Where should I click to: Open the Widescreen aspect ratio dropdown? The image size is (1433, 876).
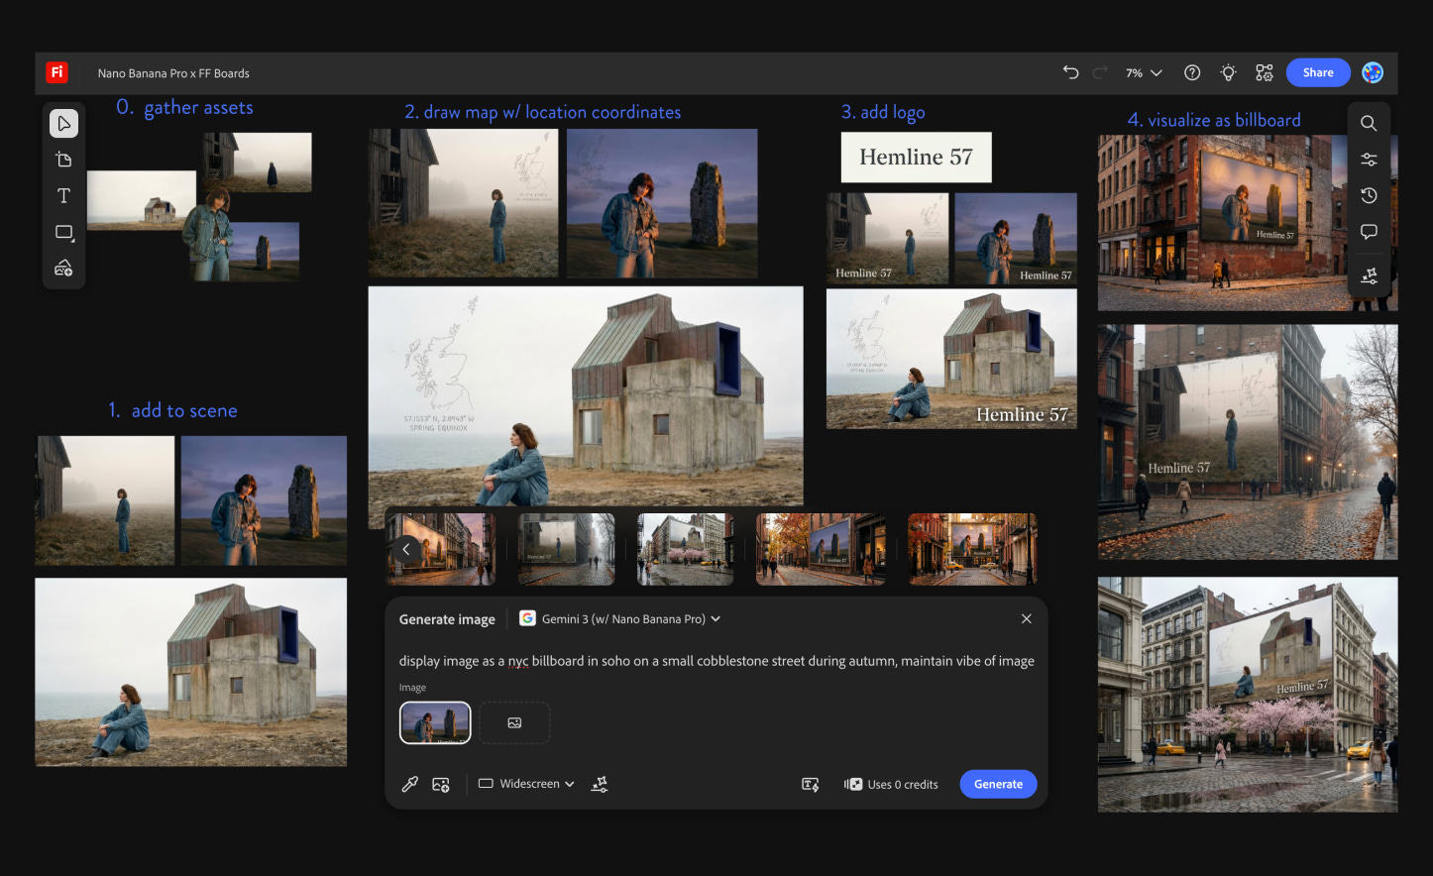[526, 784]
